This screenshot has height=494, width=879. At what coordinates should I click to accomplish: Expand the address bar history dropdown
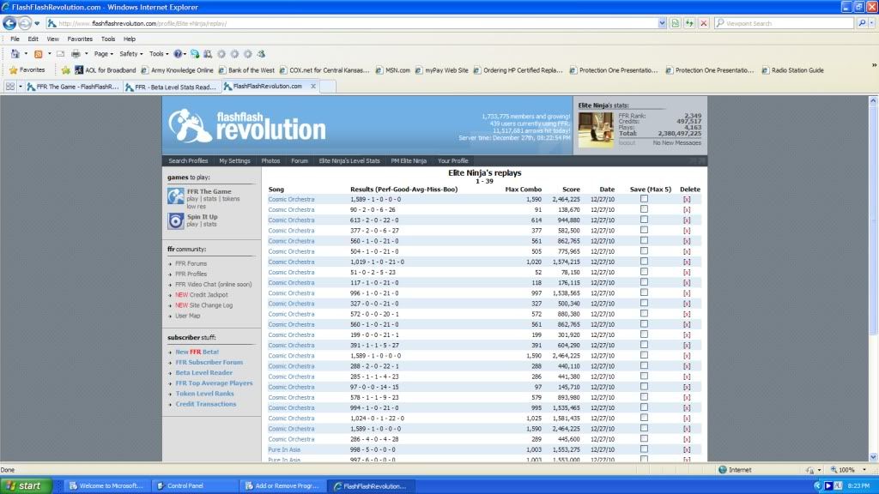(x=662, y=23)
